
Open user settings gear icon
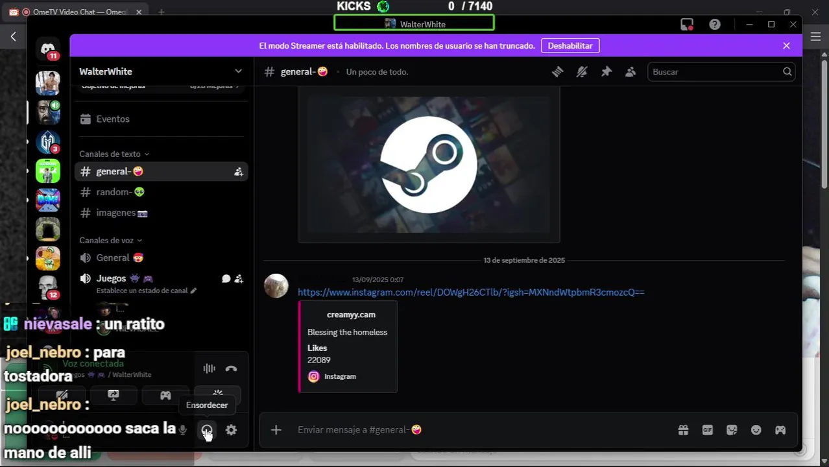pyautogui.click(x=231, y=430)
